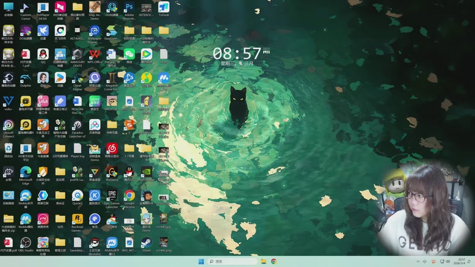Launch the green iQIYI app

point(94,103)
